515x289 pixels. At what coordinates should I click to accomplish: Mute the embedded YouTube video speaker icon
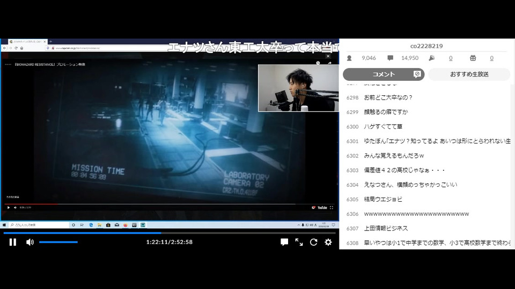15,208
